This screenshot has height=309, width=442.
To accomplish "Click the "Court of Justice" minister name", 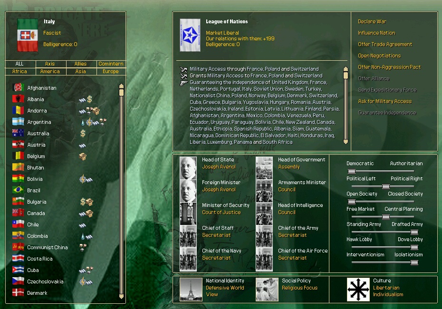I will [221, 213].
